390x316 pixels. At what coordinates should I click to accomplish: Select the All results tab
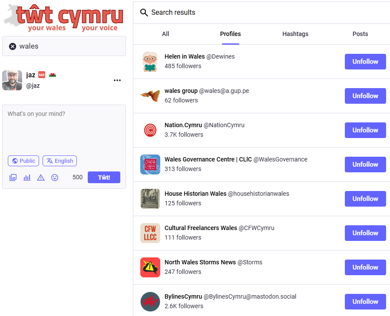click(165, 34)
